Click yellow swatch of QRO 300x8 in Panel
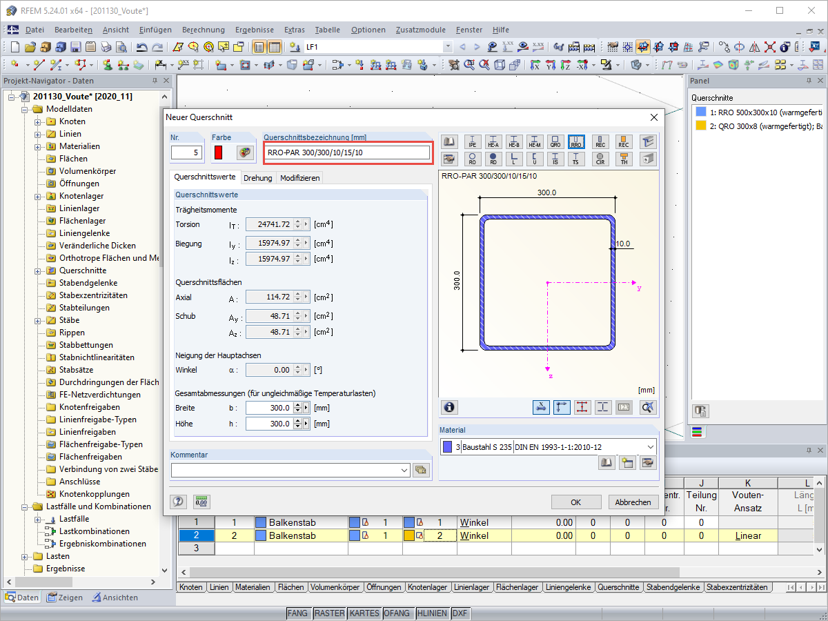The width and height of the screenshot is (828, 621). 701,126
